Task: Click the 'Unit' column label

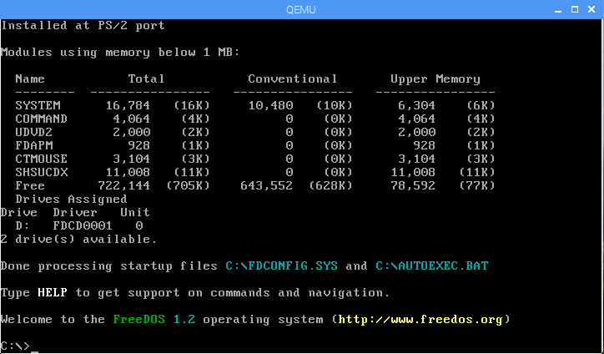Action: pyautogui.click(x=135, y=212)
